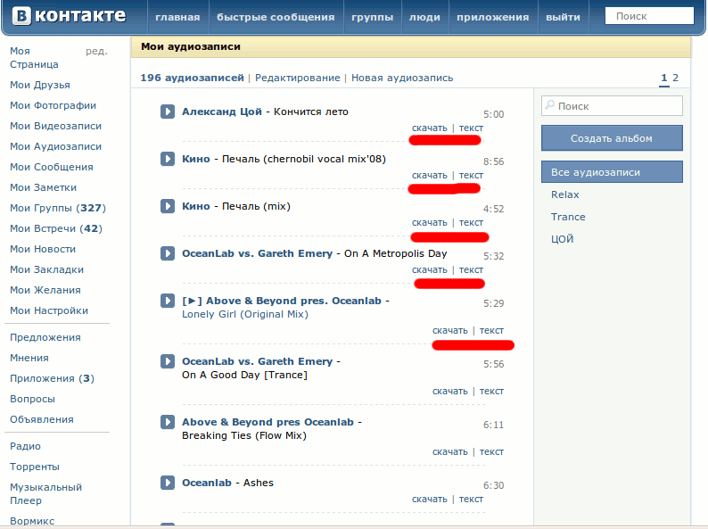This screenshot has width=708, height=529.
Task: Open Вопросы in sidebar
Action: pos(32,399)
